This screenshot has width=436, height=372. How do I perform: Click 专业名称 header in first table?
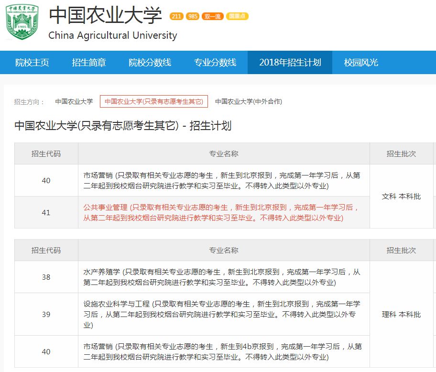[x=224, y=154]
